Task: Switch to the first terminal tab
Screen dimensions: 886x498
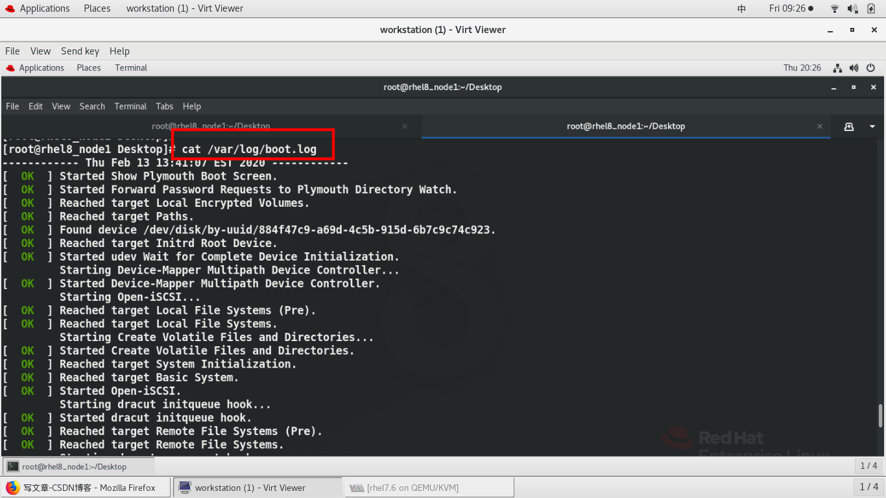Action: pyautogui.click(x=211, y=126)
